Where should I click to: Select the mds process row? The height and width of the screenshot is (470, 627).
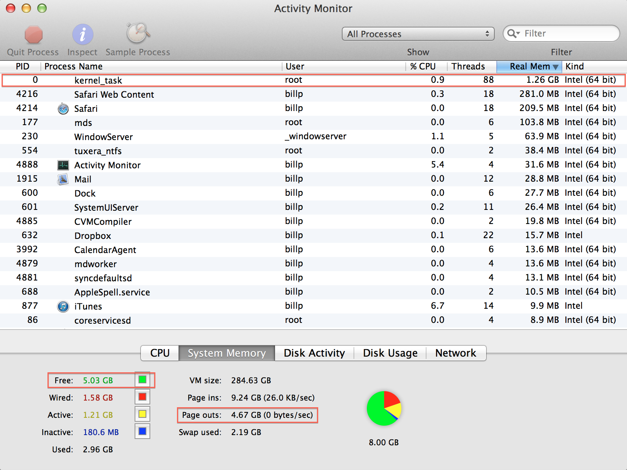click(x=313, y=122)
